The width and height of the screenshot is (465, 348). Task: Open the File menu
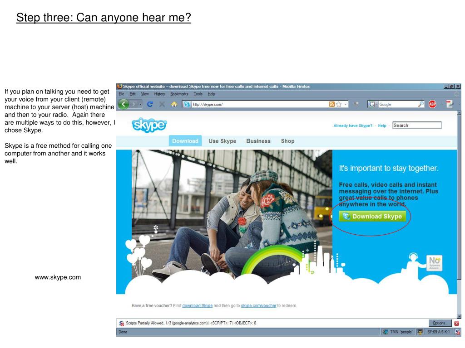pyautogui.click(x=122, y=94)
